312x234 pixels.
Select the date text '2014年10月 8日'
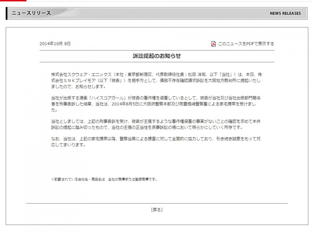pos(55,44)
